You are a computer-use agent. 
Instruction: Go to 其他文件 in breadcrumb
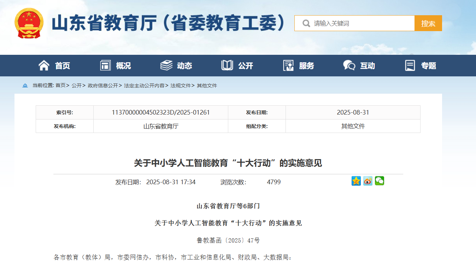point(207,86)
